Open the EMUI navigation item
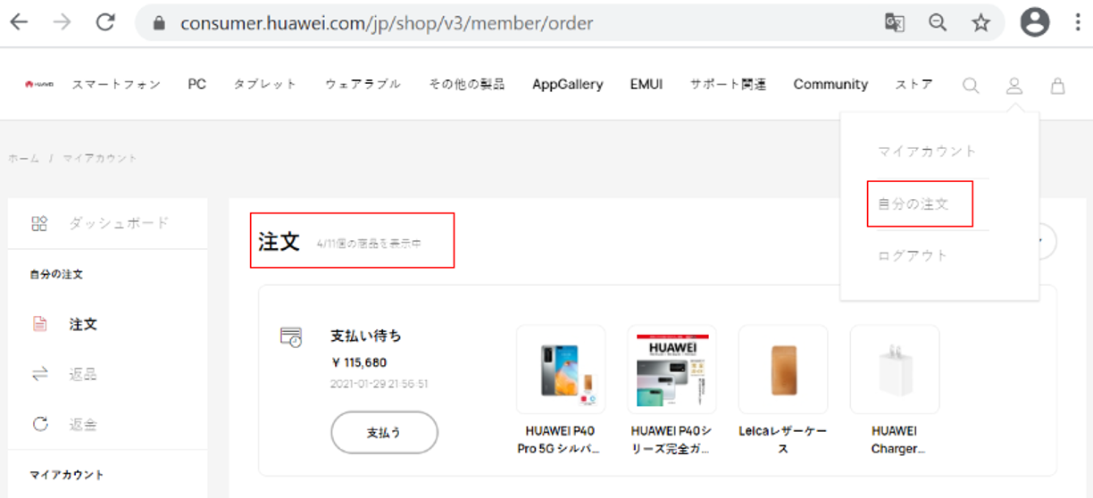The image size is (1093, 498). click(x=647, y=85)
